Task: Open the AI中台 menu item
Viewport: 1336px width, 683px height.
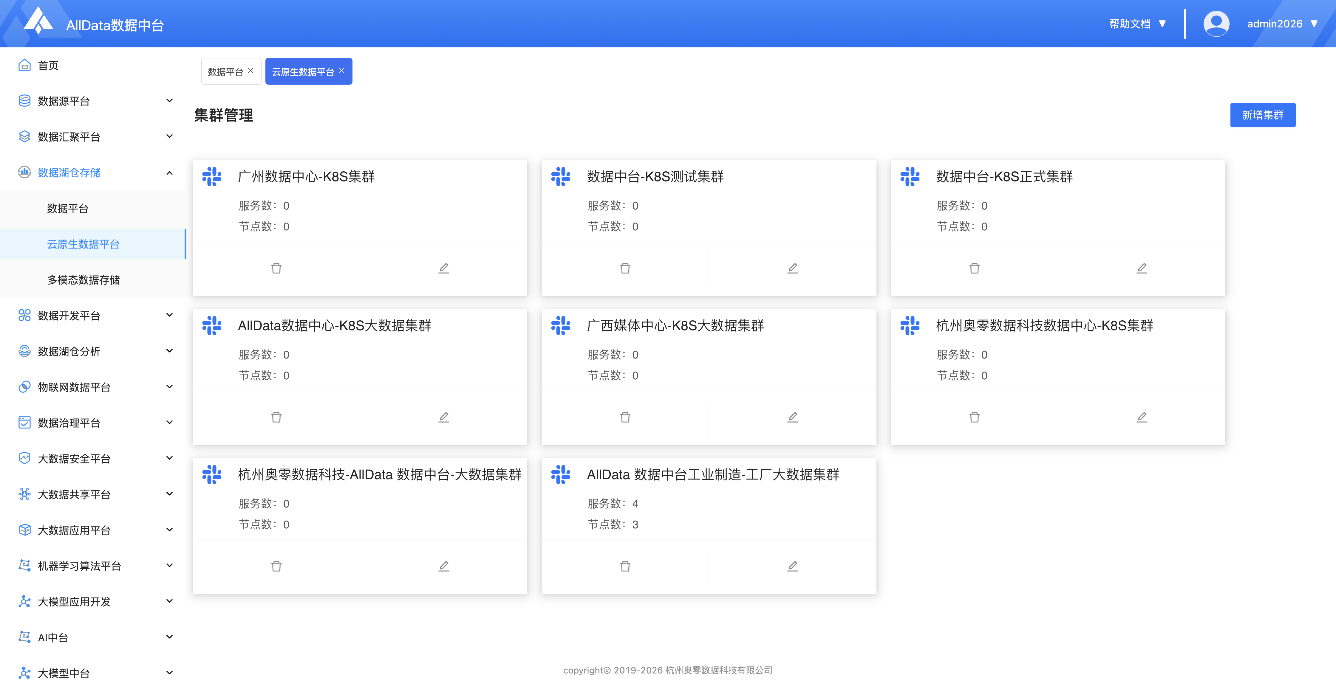Action: click(93, 637)
